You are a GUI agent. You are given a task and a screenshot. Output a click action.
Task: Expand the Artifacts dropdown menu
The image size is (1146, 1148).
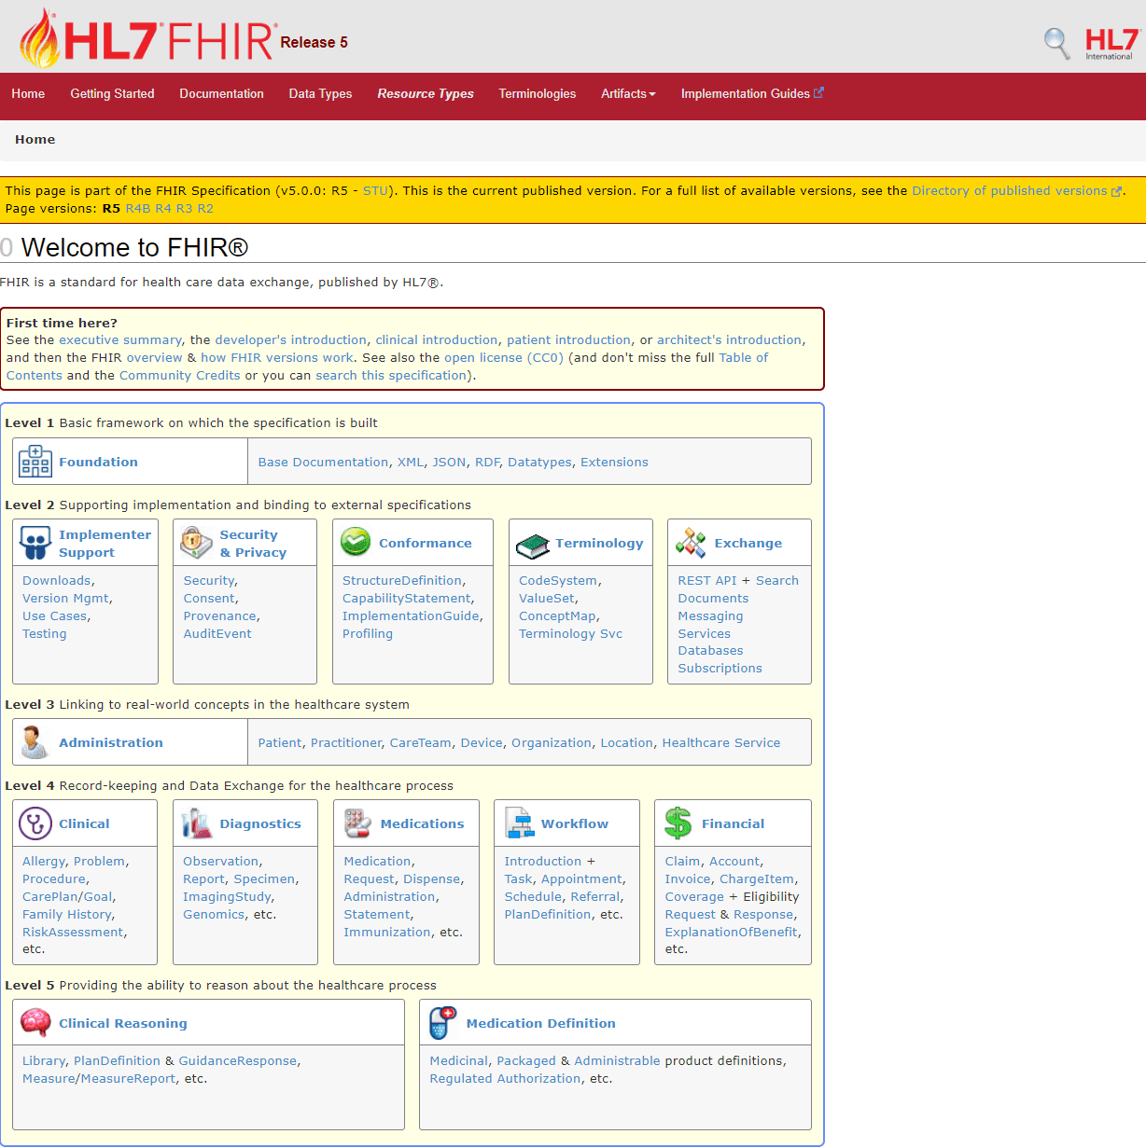tap(628, 94)
